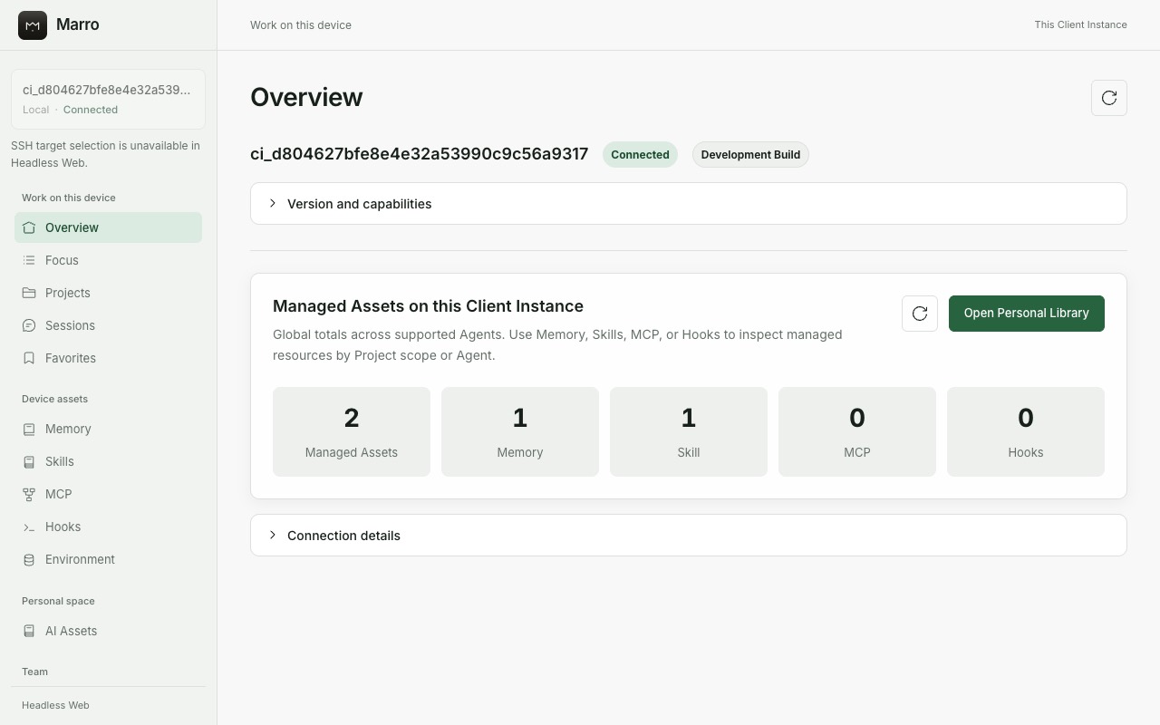Image resolution: width=1160 pixels, height=725 pixels.
Task: Refresh the Overview page
Action: pos(1109,98)
